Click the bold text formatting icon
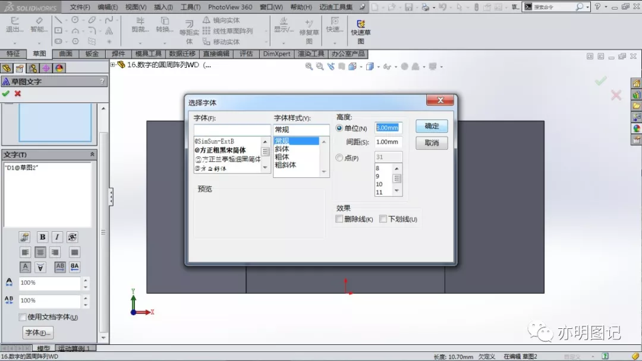Viewport: 642px width, 361px height. pos(42,237)
